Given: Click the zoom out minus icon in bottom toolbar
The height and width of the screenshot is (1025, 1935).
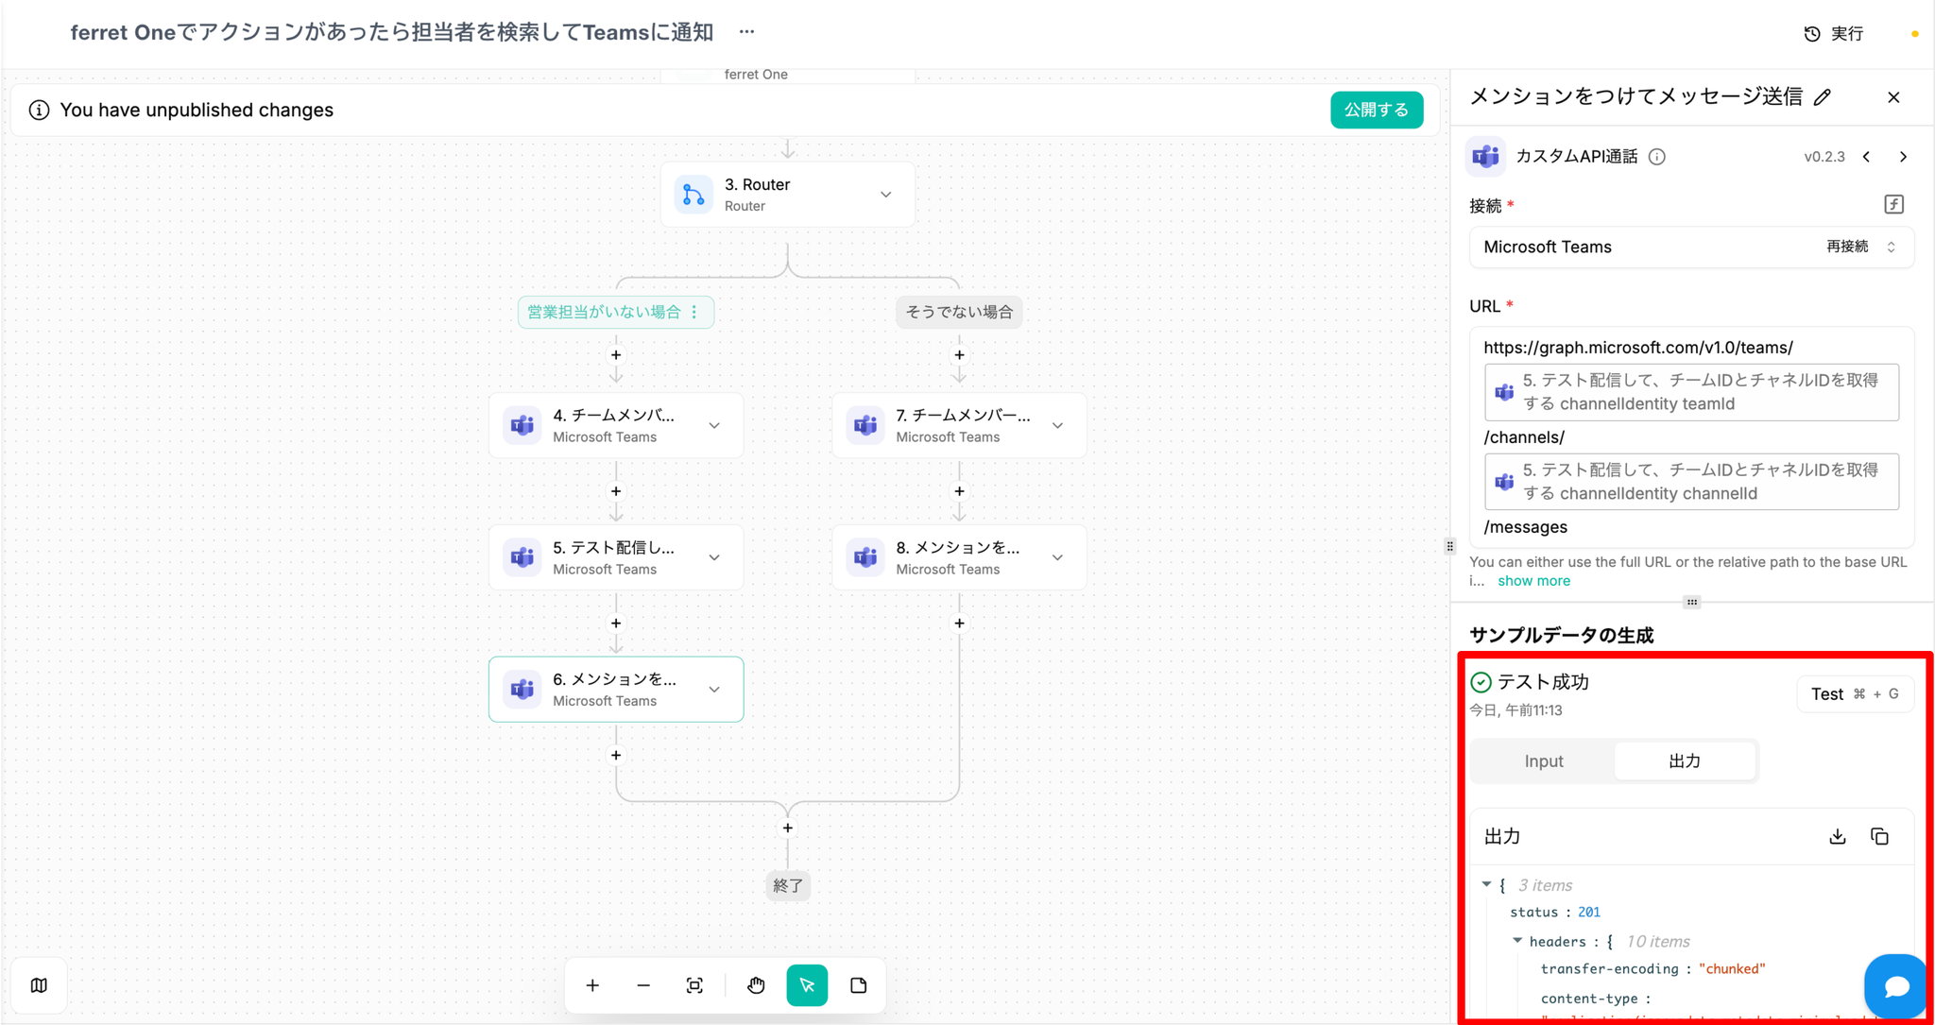Looking at the screenshot, I should 643,985.
